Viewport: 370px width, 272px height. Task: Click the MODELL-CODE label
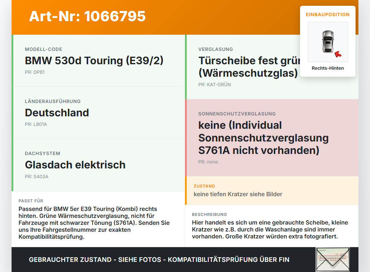pos(43,49)
